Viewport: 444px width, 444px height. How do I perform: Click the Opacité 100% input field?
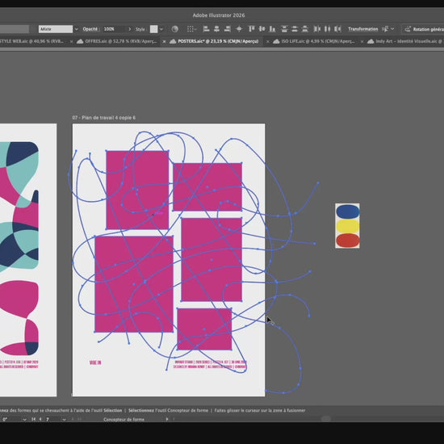click(x=114, y=29)
